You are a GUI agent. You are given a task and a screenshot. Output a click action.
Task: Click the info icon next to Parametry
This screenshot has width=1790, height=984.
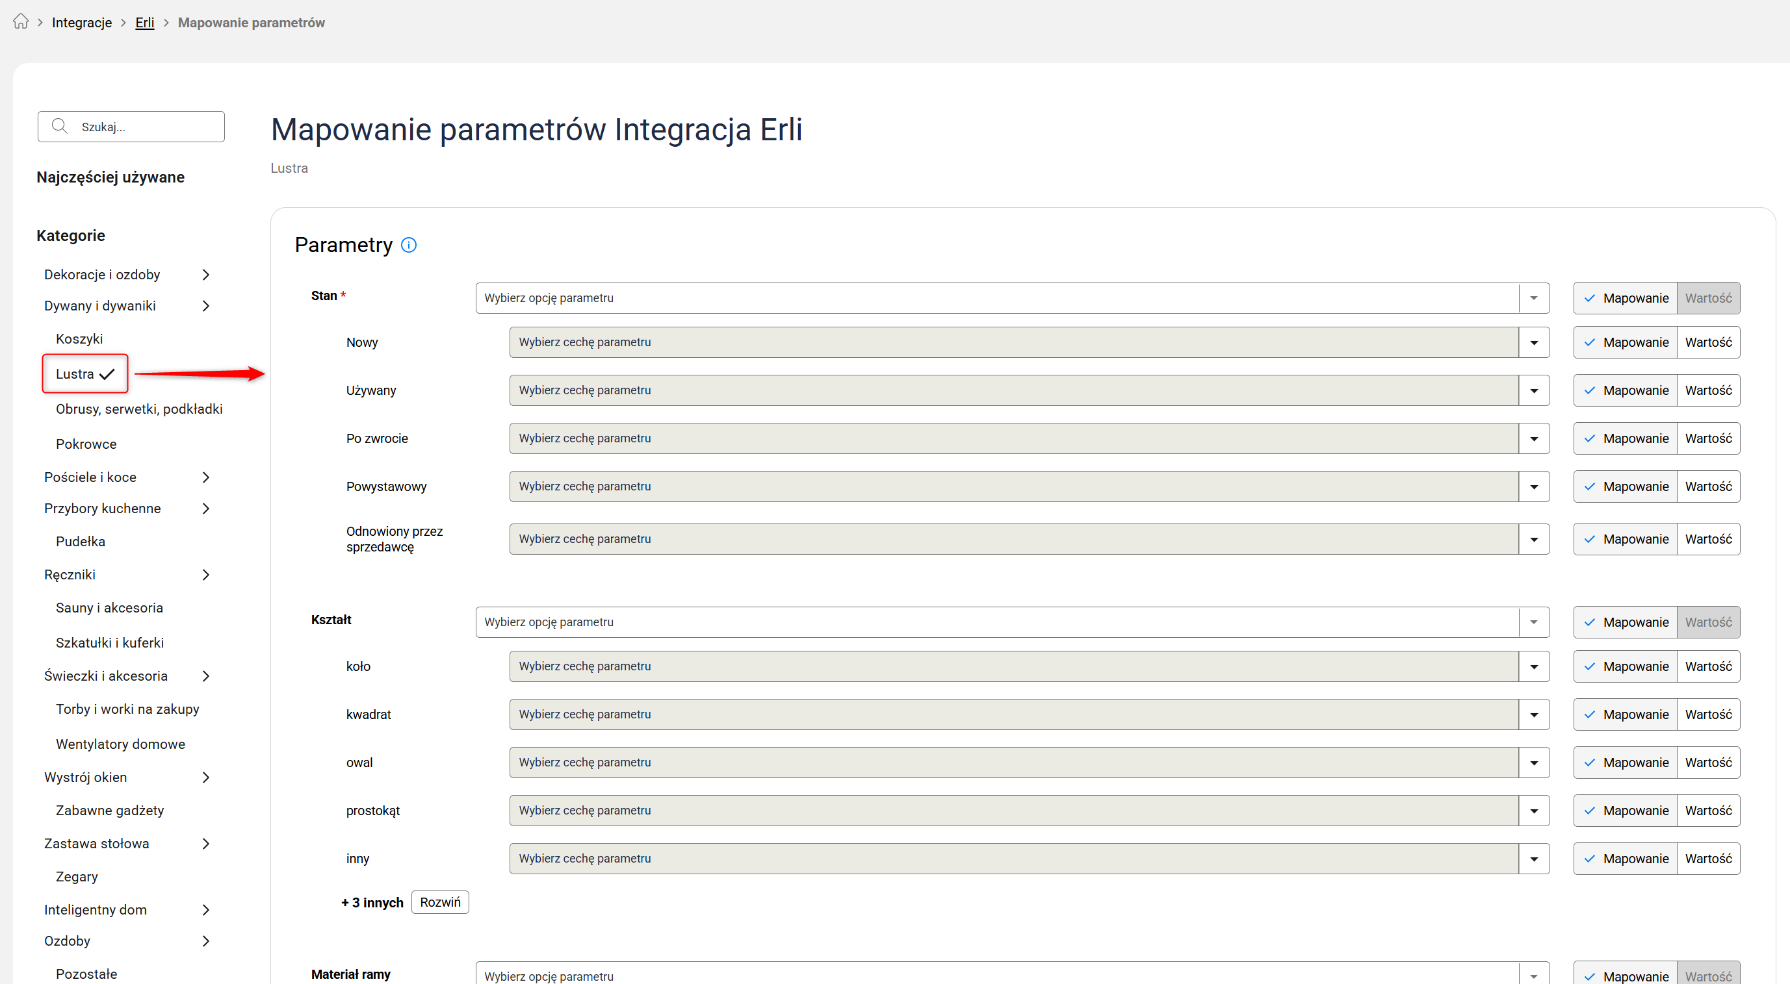coord(409,245)
